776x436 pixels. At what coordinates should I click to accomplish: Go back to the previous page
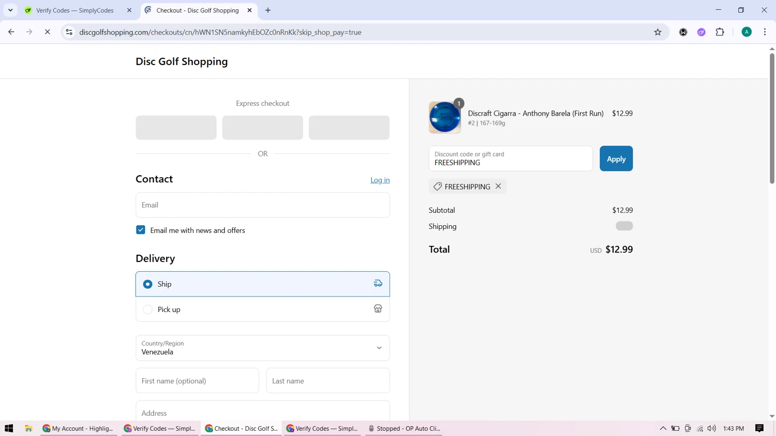(11, 32)
